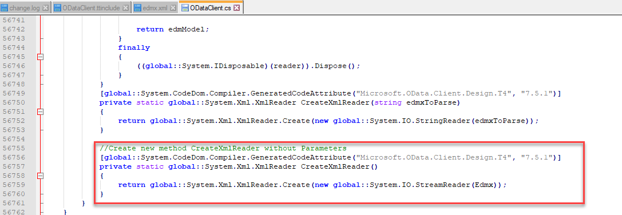622x215 pixels.
Task: Collapse the fold at line 56745
Action: coord(40,57)
